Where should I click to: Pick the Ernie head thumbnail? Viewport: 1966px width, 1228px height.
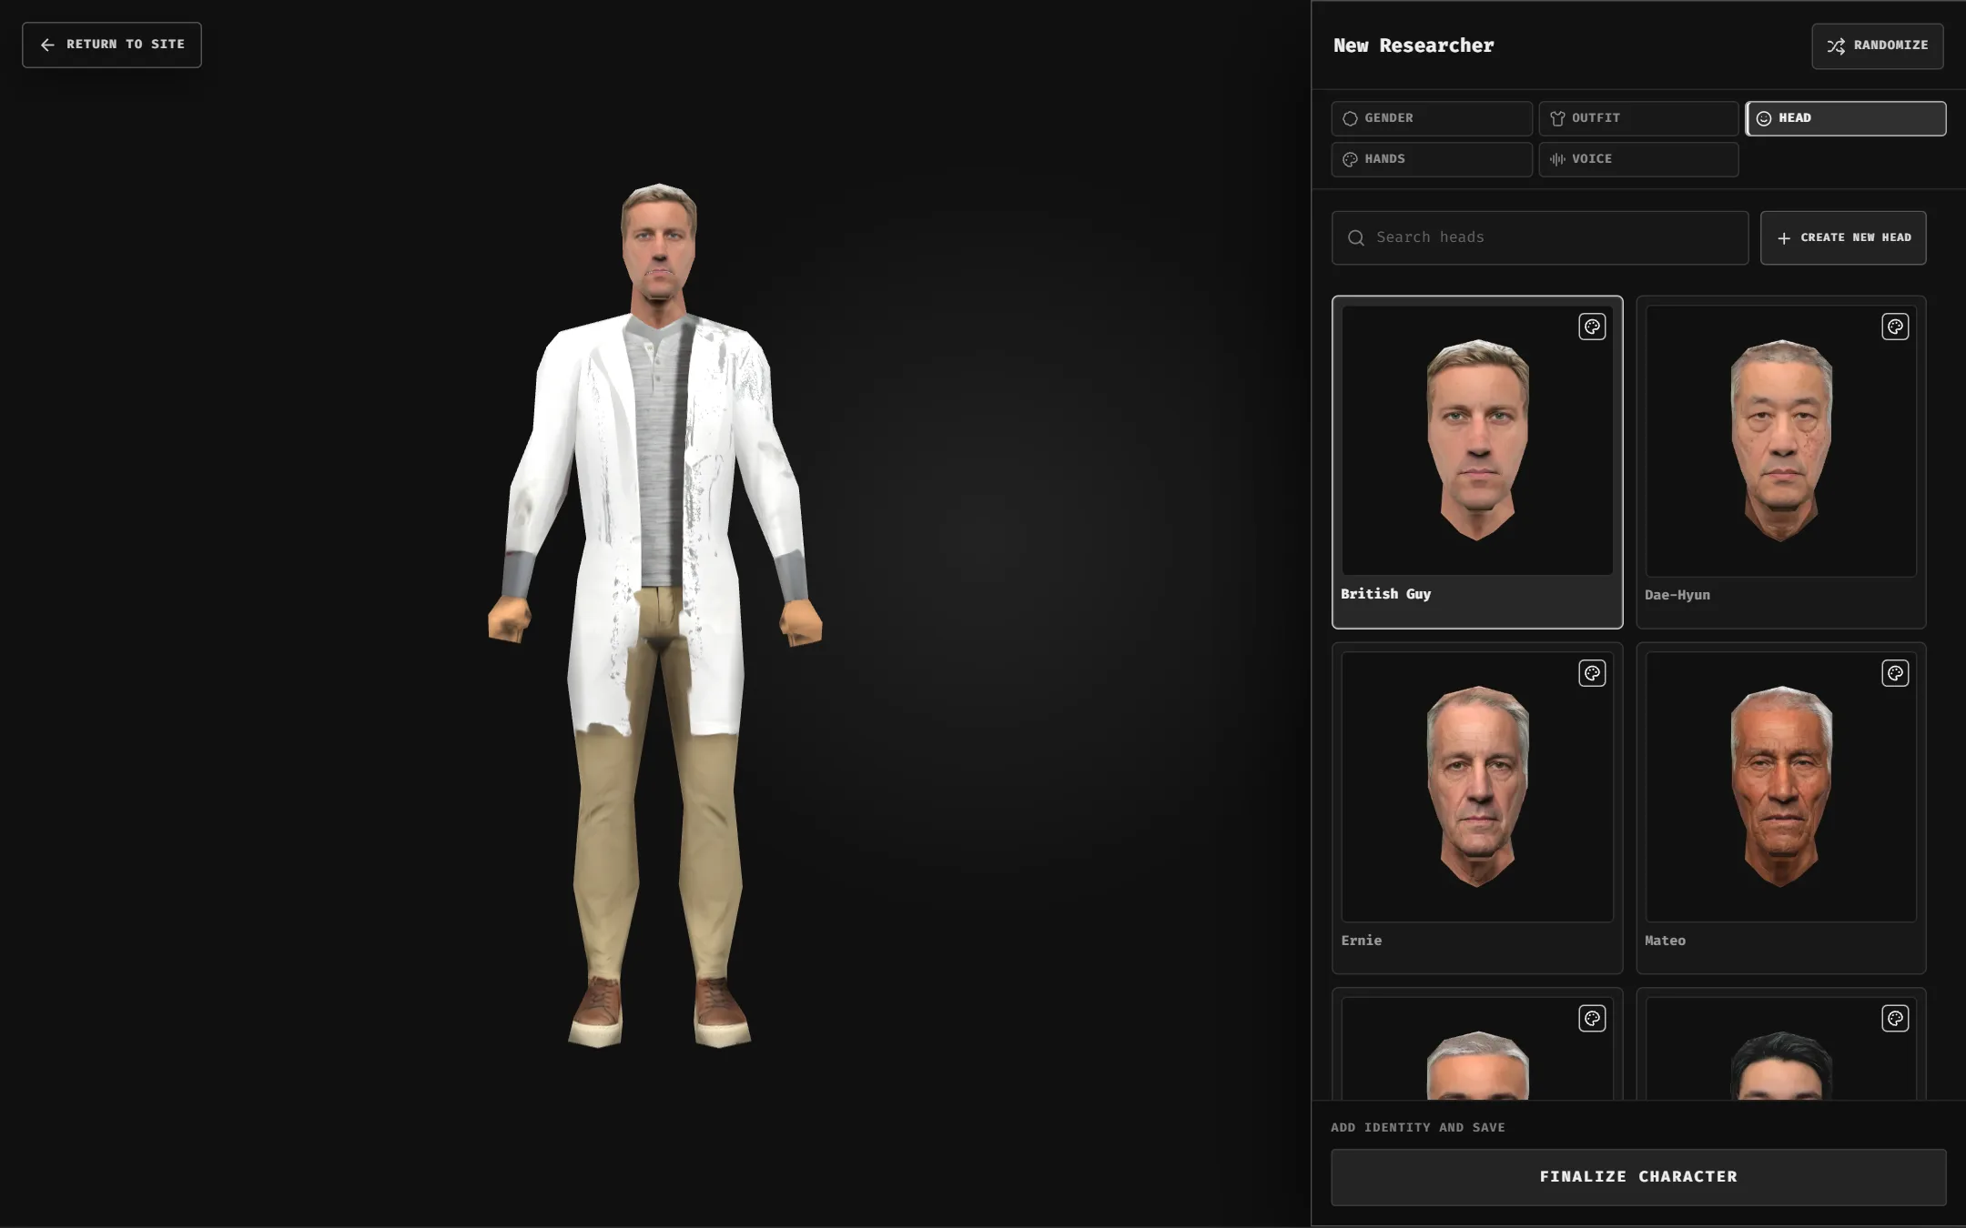click(x=1477, y=787)
